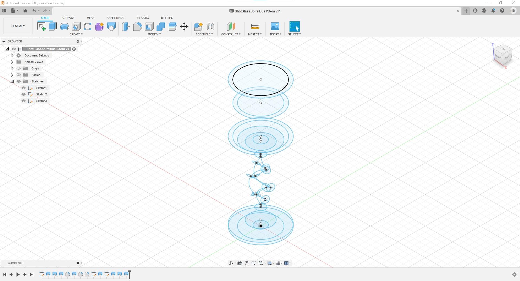Create a New Component
Image resolution: width=520 pixels, height=281 pixels.
(199, 26)
